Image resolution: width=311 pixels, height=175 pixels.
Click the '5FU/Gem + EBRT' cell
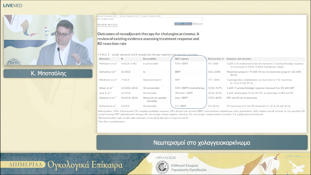pyautogui.click(x=184, y=93)
